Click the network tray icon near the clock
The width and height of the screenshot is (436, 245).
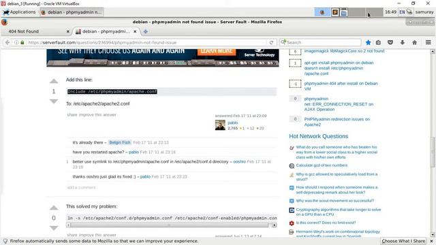point(409,12)
